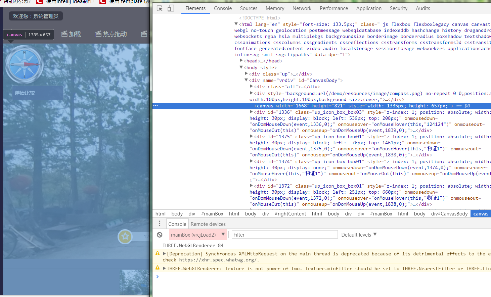Click the compass icon on the panorama
The image size is (491, 297).
tap(24, 65)
